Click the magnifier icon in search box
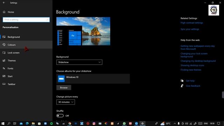This screenshot has height=126, width=224. 48,20
